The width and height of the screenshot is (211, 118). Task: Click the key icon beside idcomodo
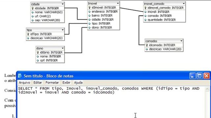pos(147,45)
